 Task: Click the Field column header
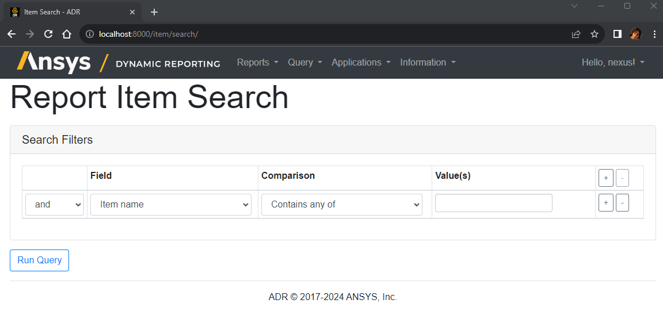point(101,176)
